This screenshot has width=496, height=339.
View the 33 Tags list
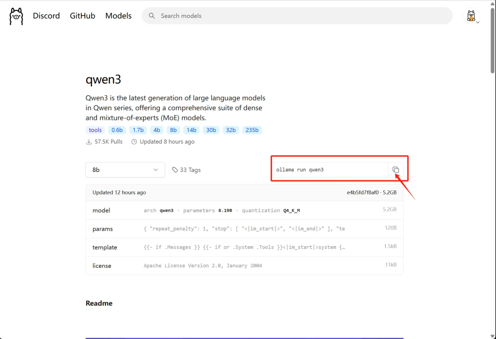point(186,170)
